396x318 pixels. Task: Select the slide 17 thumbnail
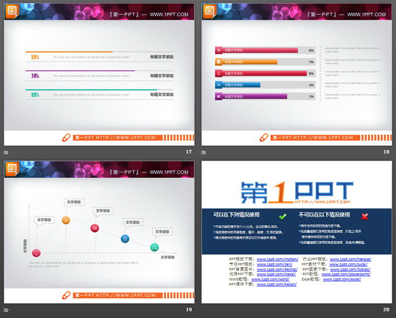99,73
